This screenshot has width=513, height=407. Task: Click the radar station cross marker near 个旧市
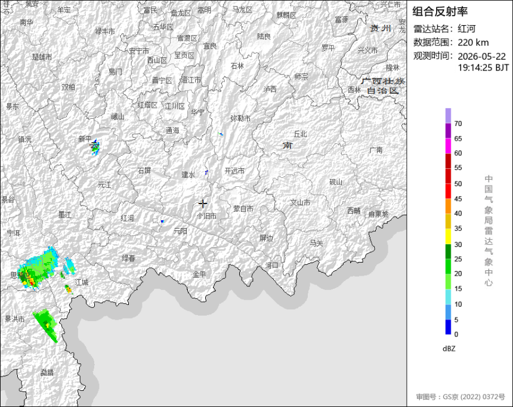(203, 203)
